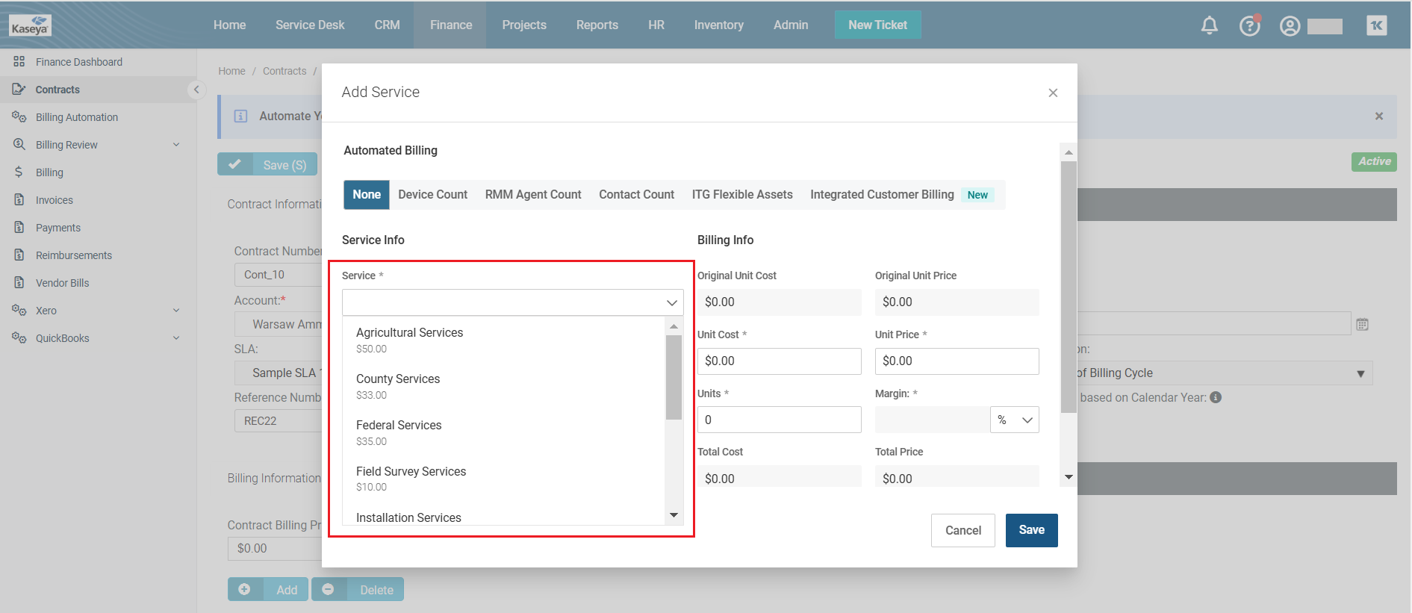Click the Kaseya K logo icon at top right
1412x613 pixels.
click(1376, 25)
